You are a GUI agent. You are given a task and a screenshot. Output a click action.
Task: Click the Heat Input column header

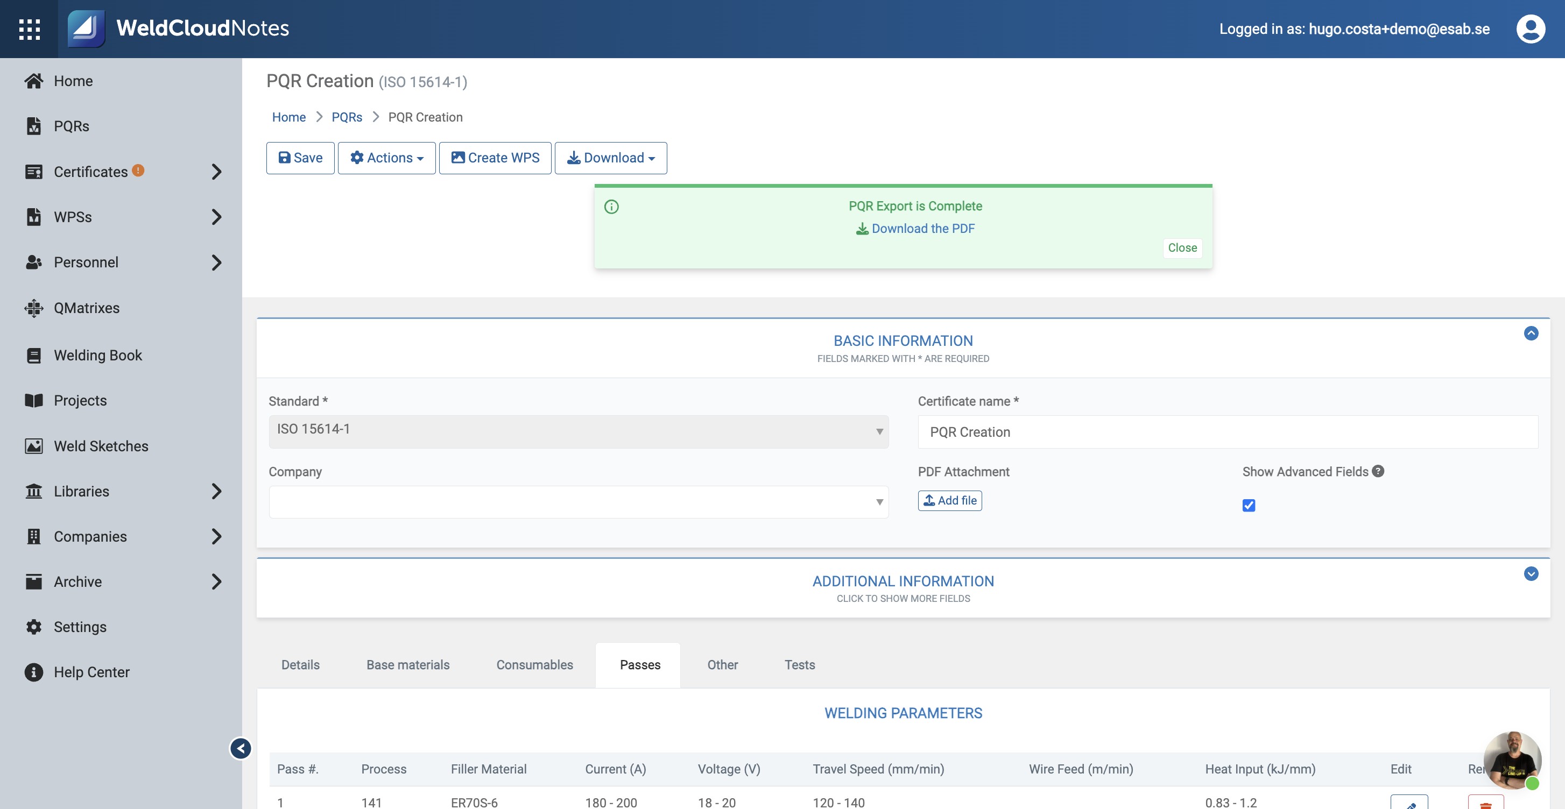[1260, 770]
